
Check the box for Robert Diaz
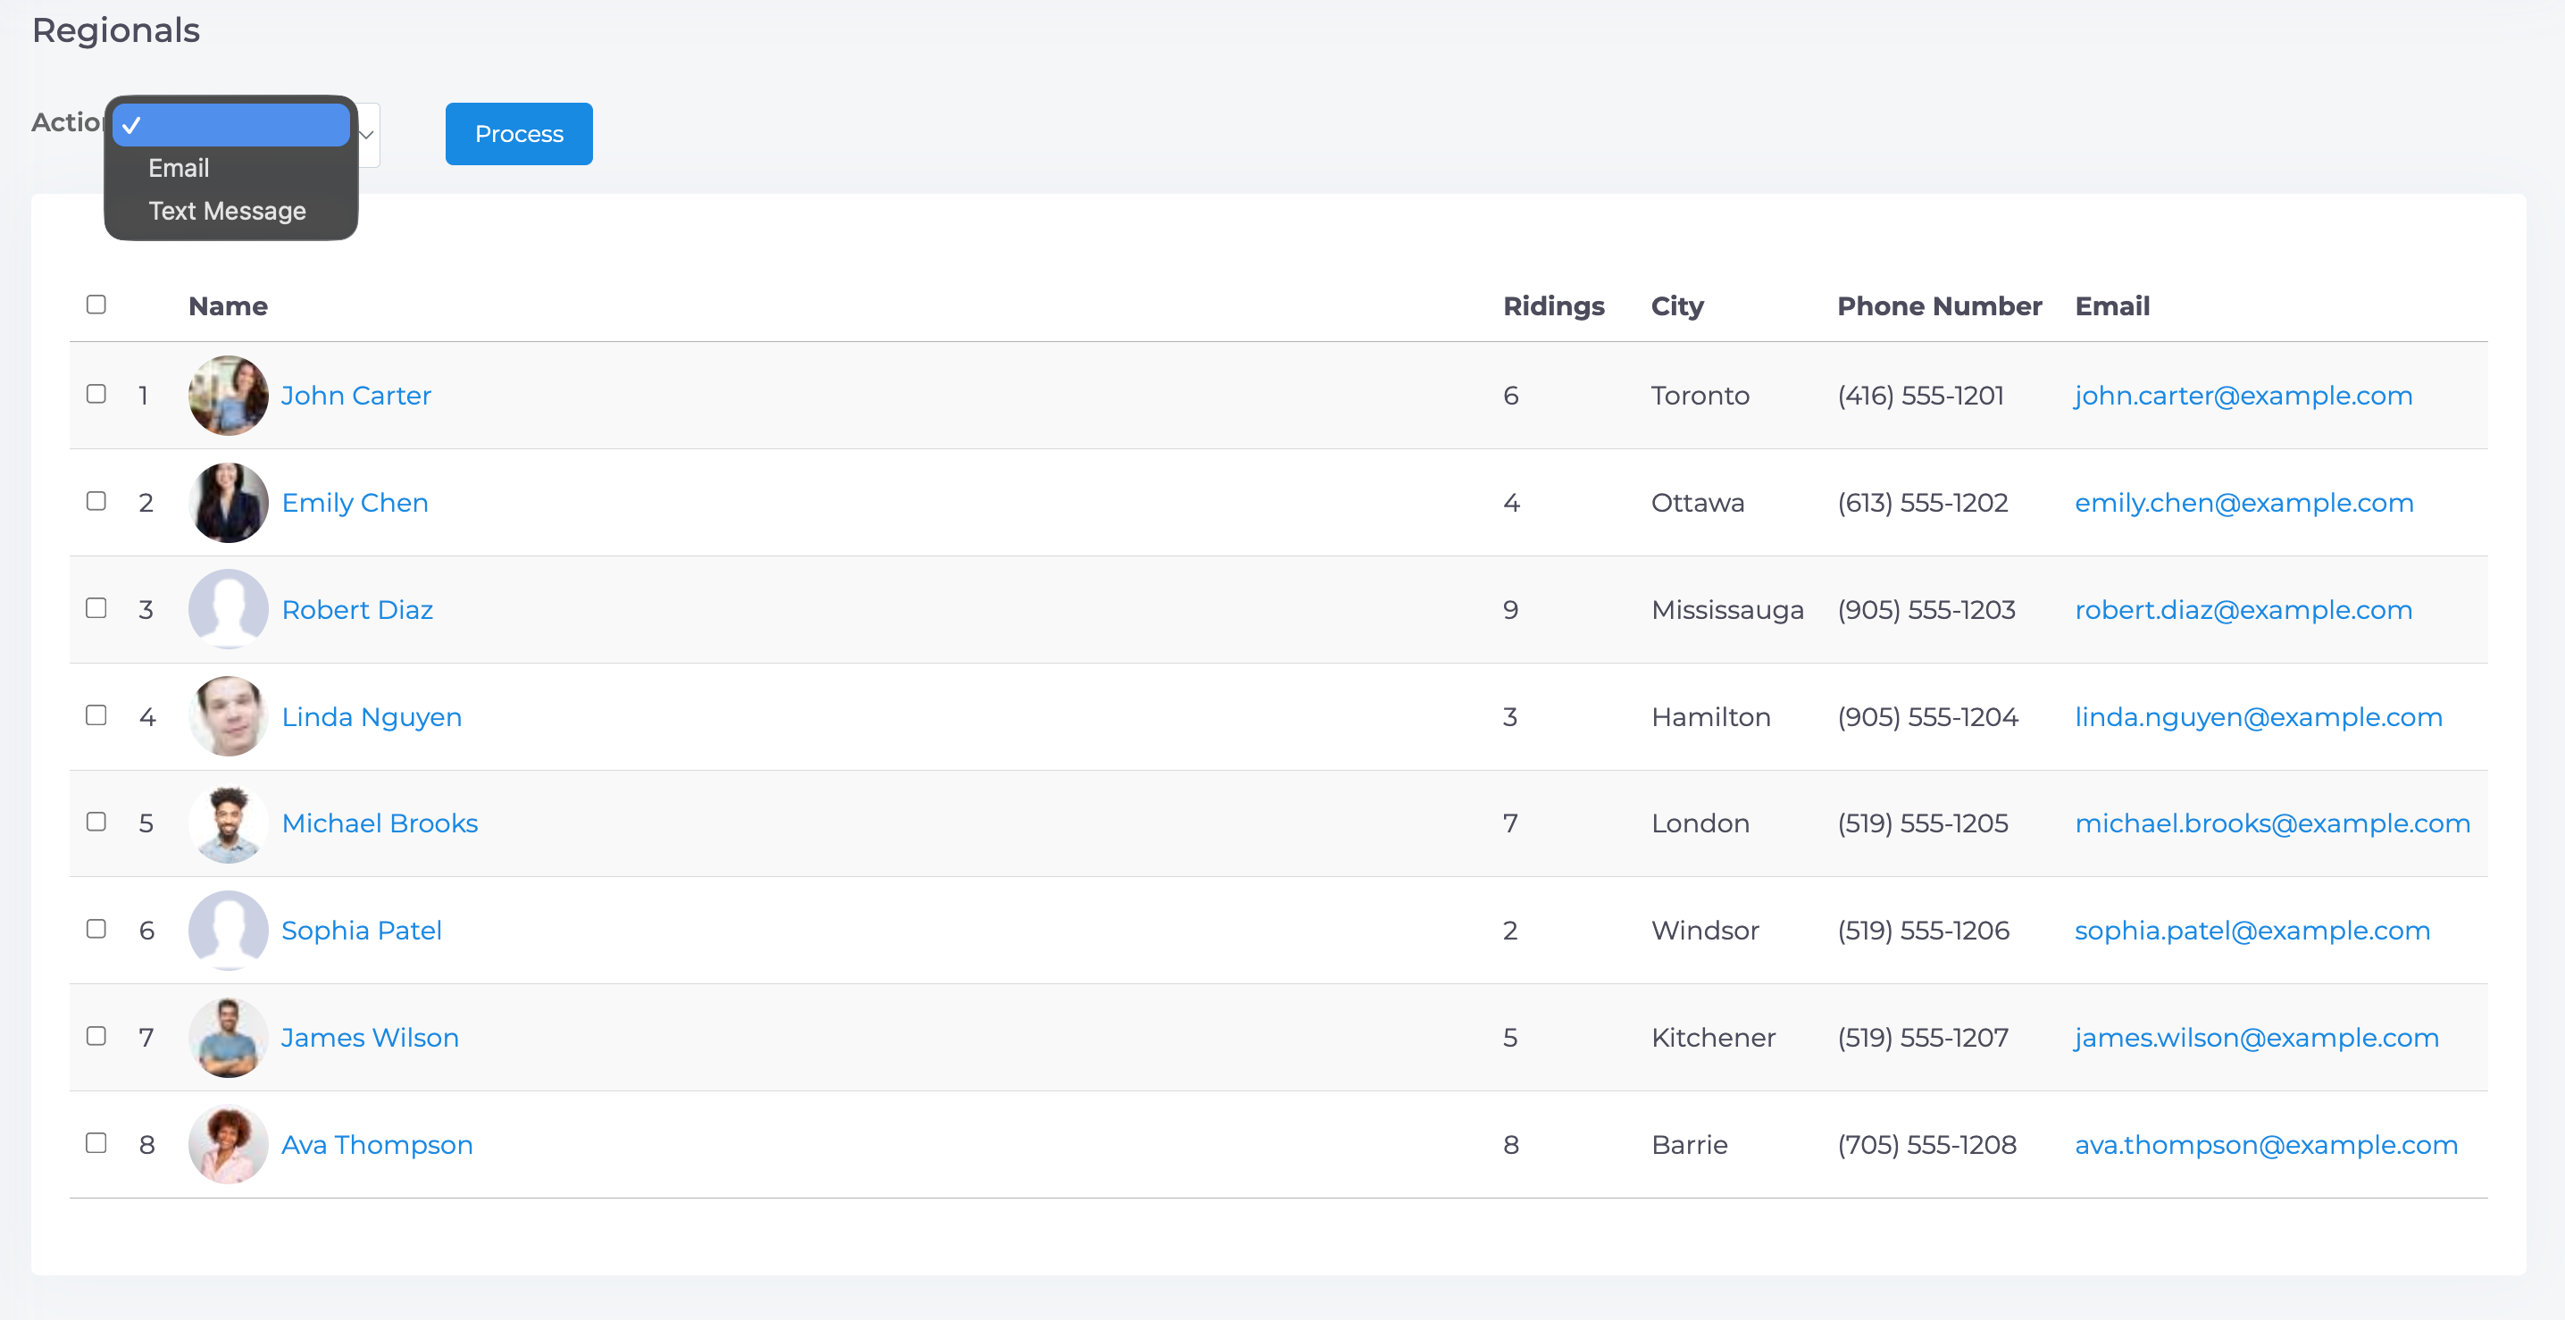pos(96,608)
